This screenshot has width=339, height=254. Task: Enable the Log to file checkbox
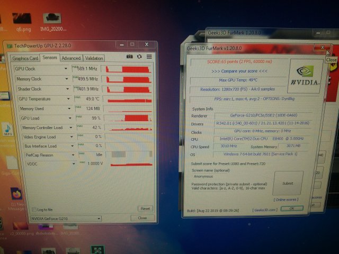(x=34, y=210)
